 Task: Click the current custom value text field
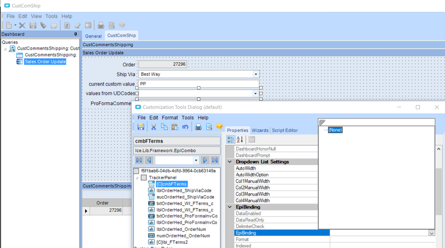pos(198,84)
